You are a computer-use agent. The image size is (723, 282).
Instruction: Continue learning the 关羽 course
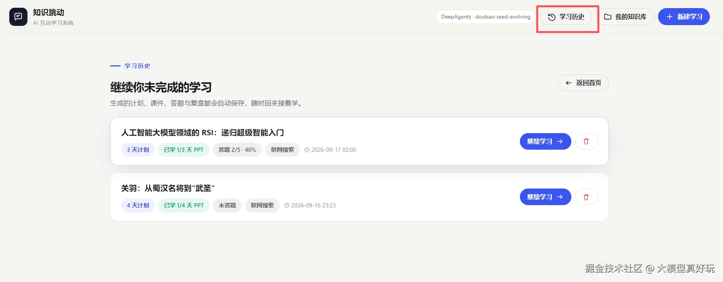pos(545,197)
